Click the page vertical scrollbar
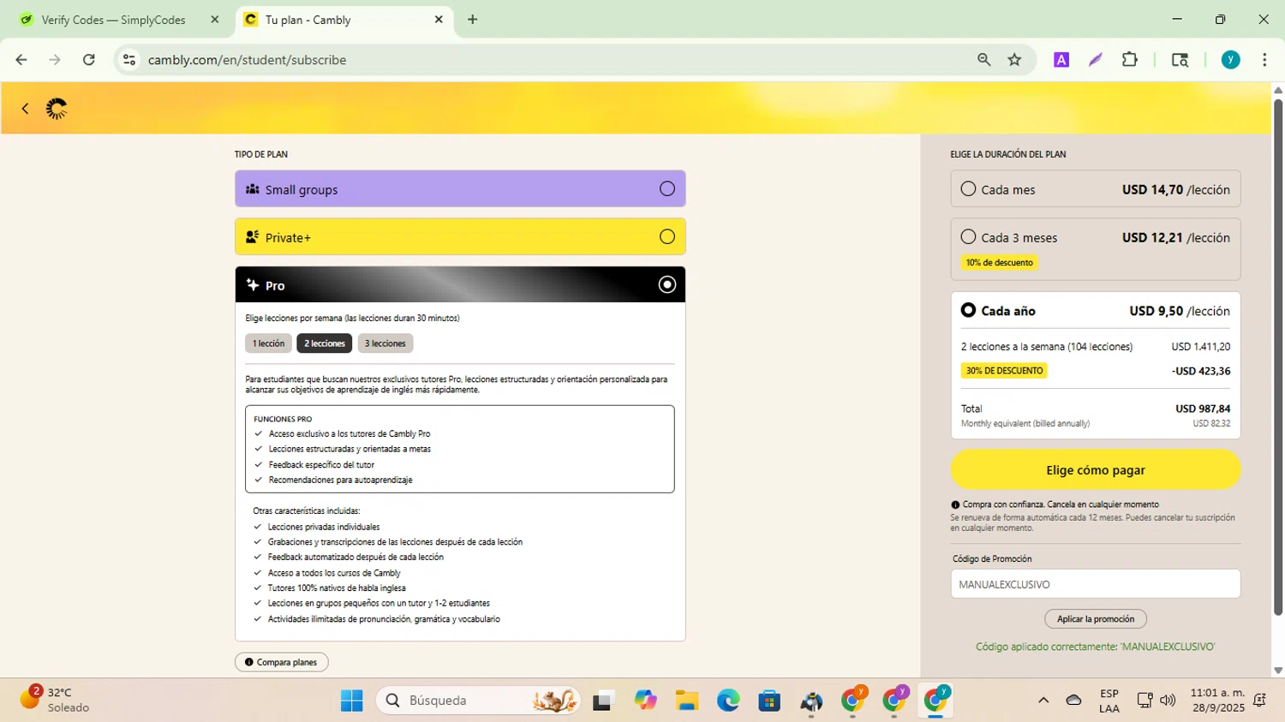This screenshot has height=722, width=1285. (x=1278, y=358)
